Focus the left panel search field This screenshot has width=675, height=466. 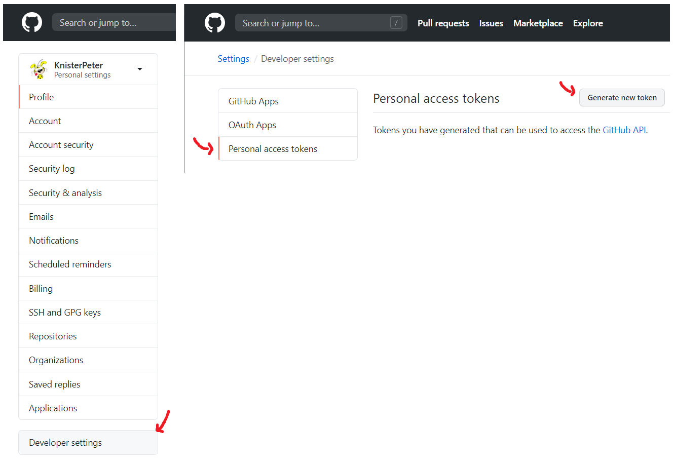[114, 23]
